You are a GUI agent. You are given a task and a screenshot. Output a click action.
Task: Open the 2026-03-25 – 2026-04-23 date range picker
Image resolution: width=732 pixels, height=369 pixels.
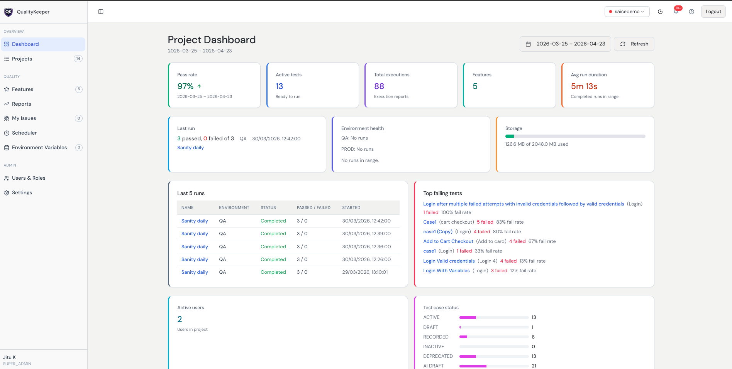coord(565,44)
